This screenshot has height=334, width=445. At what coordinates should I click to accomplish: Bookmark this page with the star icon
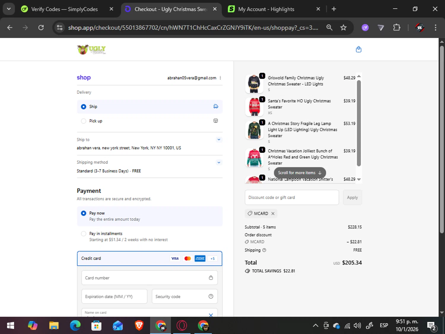click(x=343, y=28)
